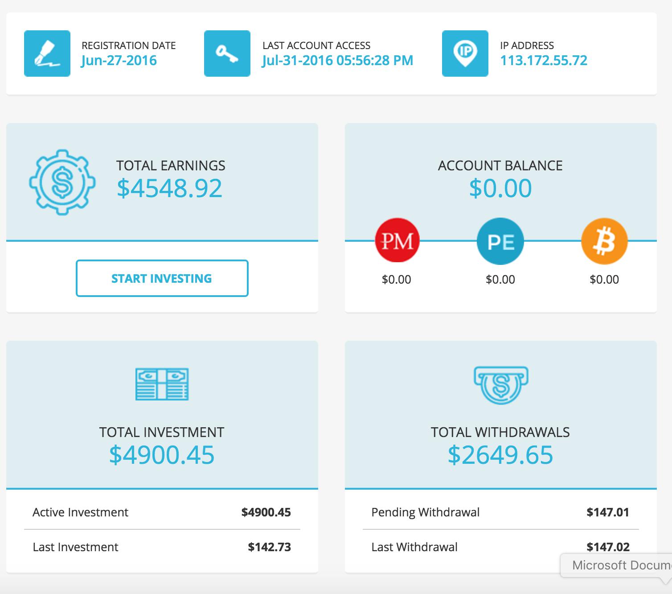Click the Microsoft Document tooltip popup
Screen dimensions: 672x594
(x=619, y=565)
